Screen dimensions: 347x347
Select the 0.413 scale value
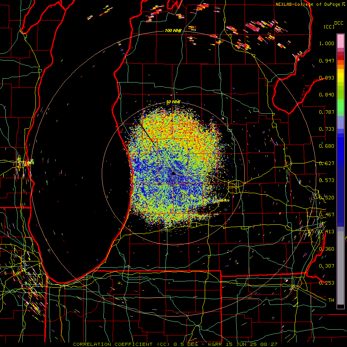(x=327, y=232)
